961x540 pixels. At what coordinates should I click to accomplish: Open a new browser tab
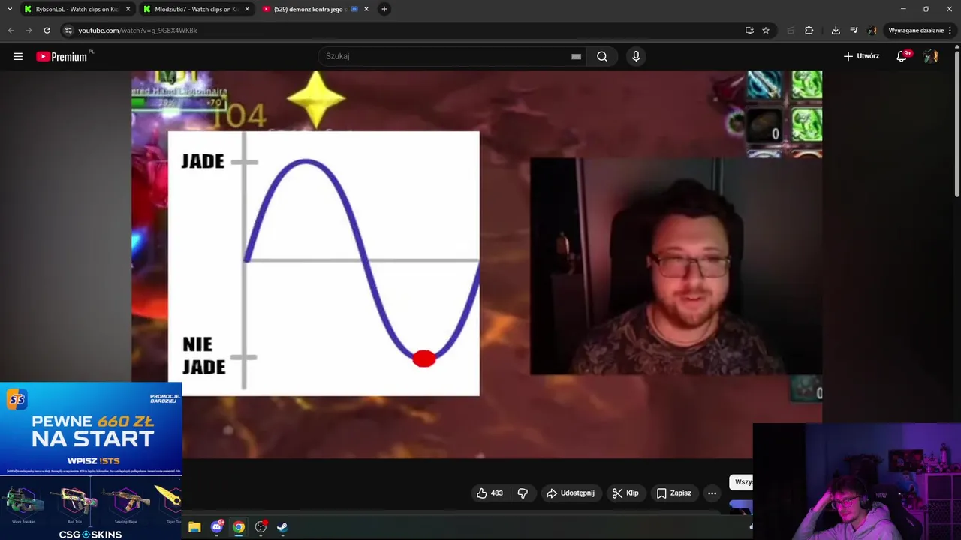click(384, 9)
